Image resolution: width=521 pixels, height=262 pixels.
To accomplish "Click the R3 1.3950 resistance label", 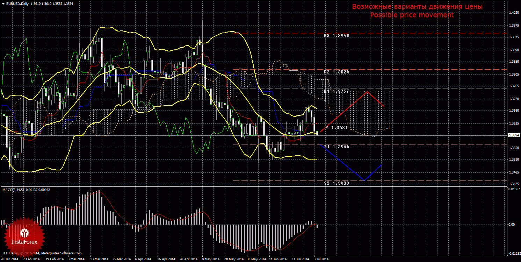I will (336, 36).
